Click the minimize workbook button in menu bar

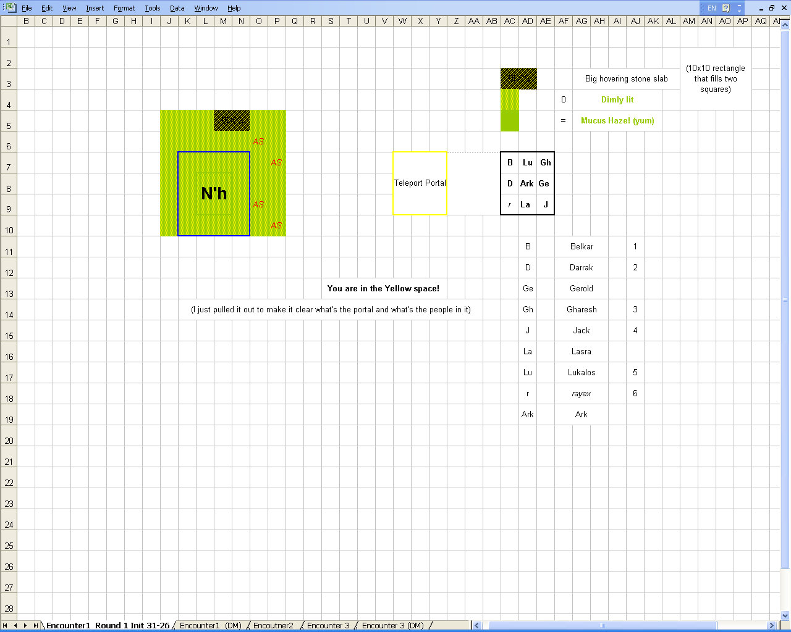point(761,8)
